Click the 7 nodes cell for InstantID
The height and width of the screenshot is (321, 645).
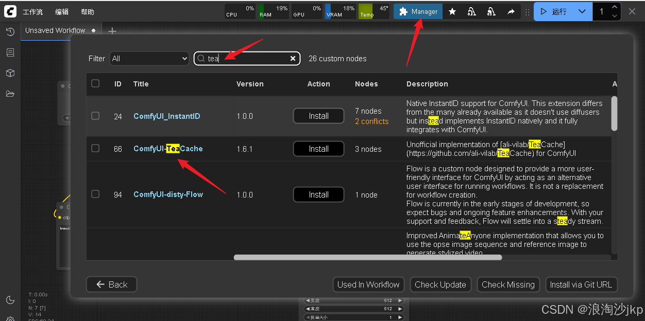(368, 111)
